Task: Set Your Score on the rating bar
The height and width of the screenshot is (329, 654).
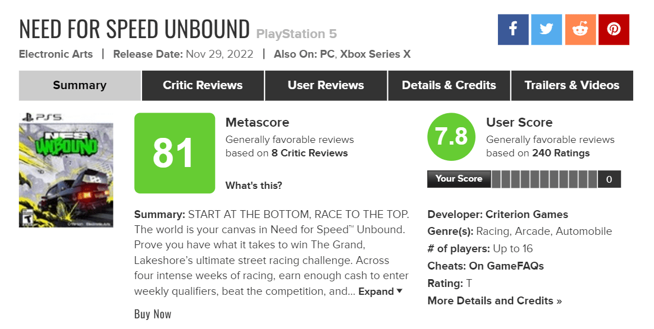Action: (545, 179)
